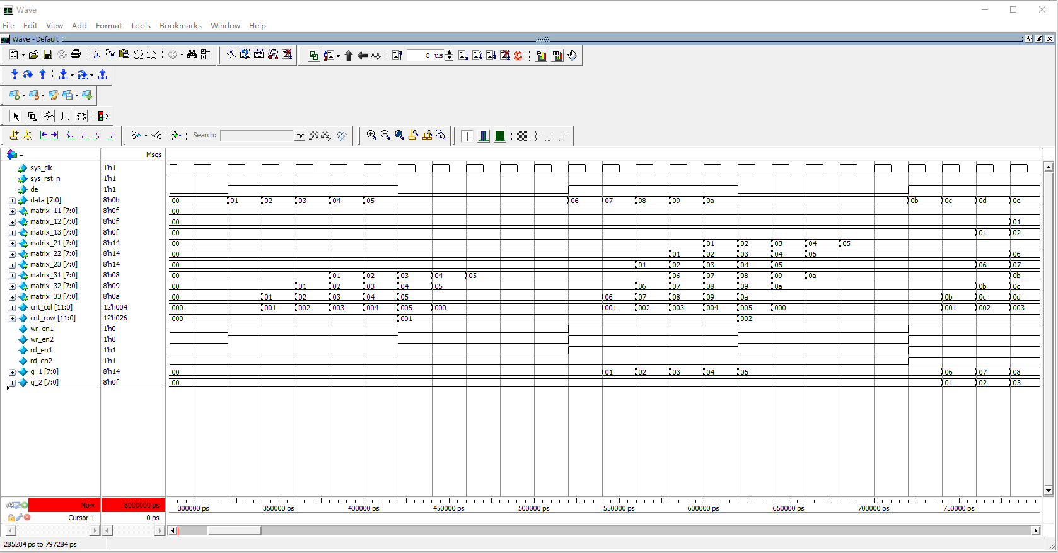Open the Format menu
Viewport: 1058px width, 553px height.
click(109, 26)
